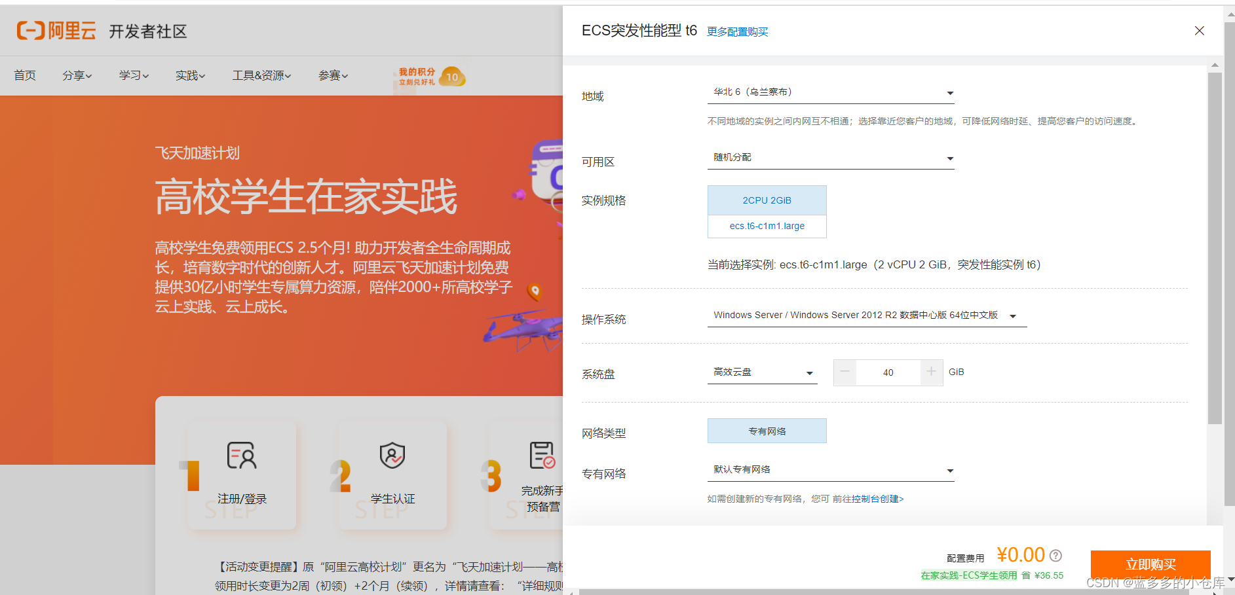Open the operating system Windows Server dropdown
Image resolution: width=1235 pixels, height=595 pixels.
pyautogui.click(x=867, y=316)
